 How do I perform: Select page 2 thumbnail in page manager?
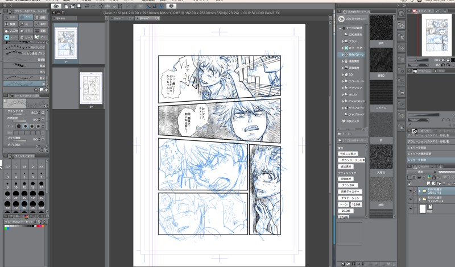point(91,88)
